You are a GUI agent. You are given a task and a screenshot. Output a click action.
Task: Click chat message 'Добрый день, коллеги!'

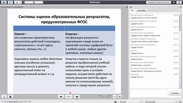(141, 65)
